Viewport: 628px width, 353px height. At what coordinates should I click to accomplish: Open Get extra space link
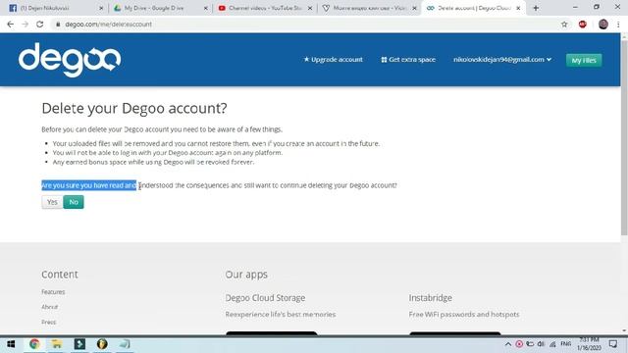pyautogui.click(x=408, y=59)
